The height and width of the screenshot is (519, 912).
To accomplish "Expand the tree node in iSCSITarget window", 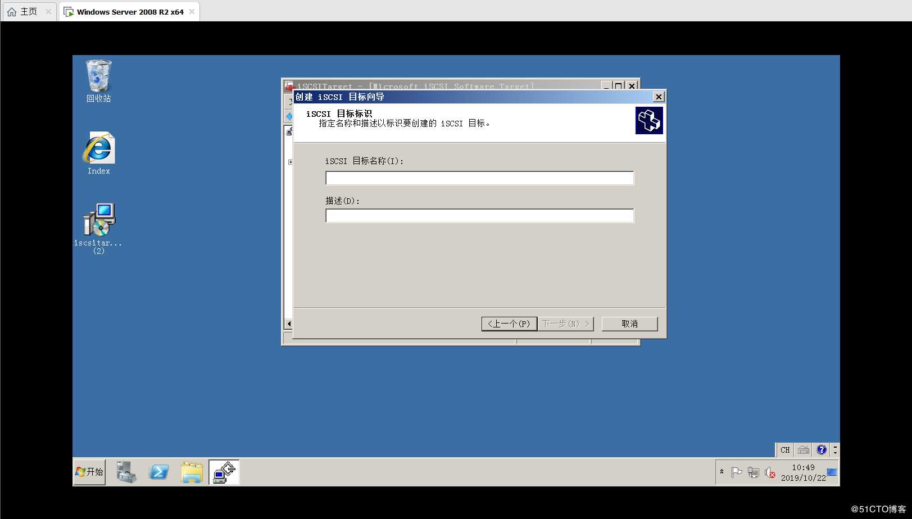I will 290,162.
